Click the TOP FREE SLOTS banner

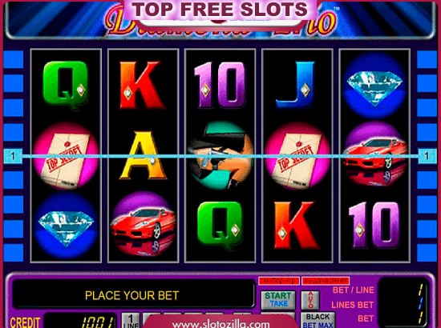[x=220, y=10]
